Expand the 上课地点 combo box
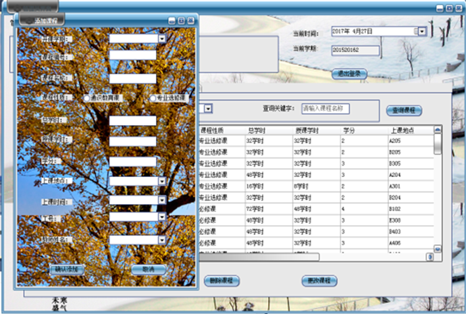466x314 pixels. point(162,181)
